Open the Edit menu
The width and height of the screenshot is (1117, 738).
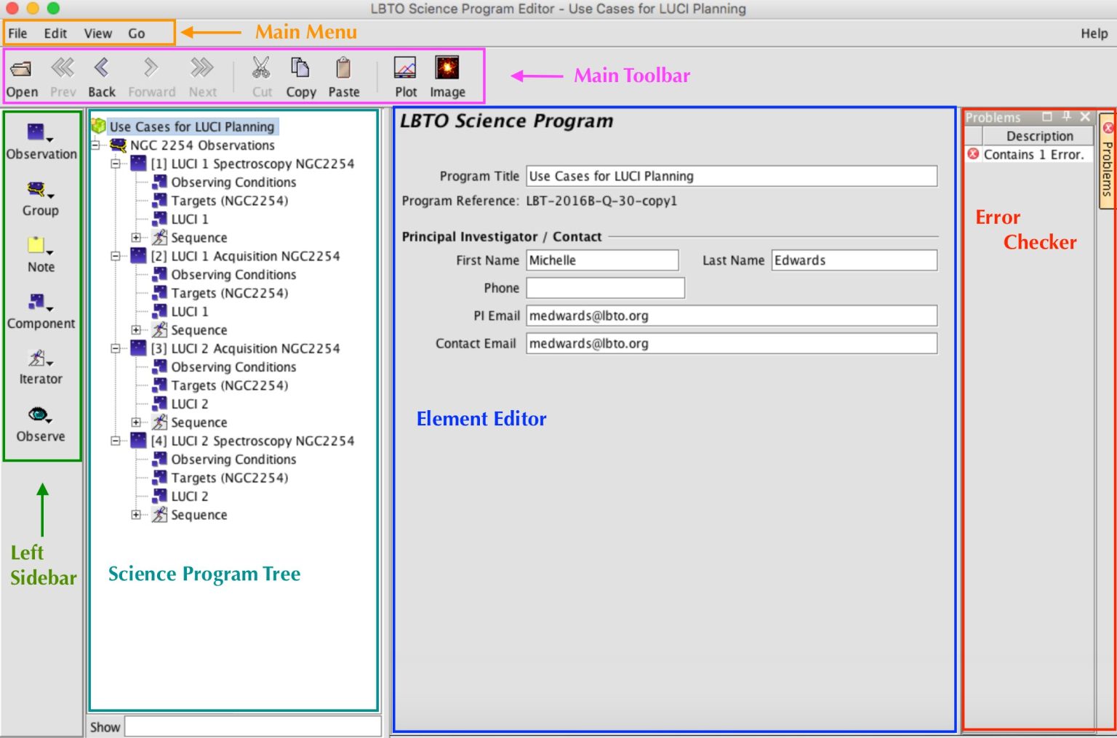coord(55,33)
